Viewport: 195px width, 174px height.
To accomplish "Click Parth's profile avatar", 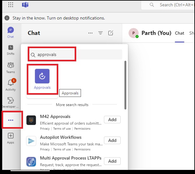I will tap(134, 33).
